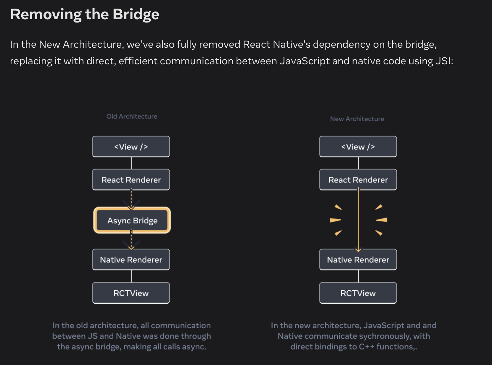Click the highlighted Async Bridge box

[132, 220]
